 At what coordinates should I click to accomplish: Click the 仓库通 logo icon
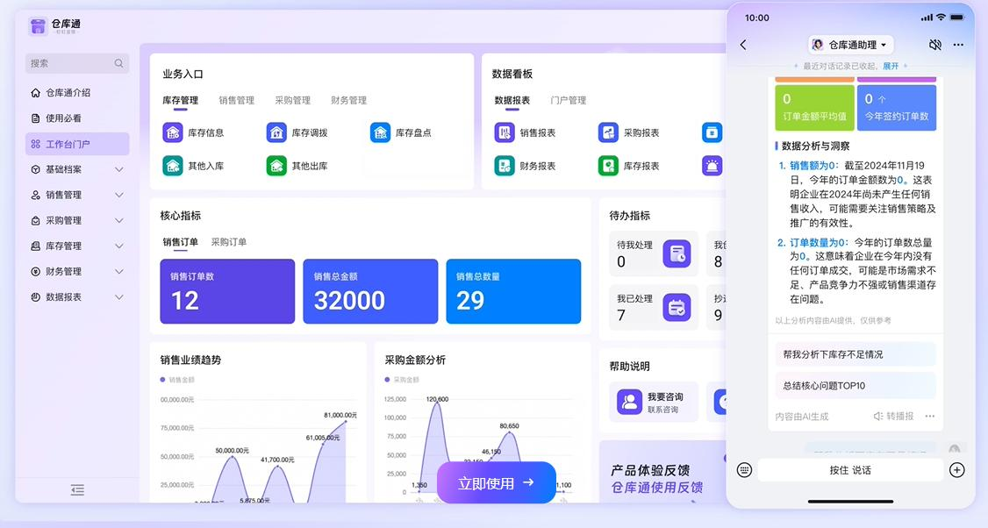tap(38, 25)
